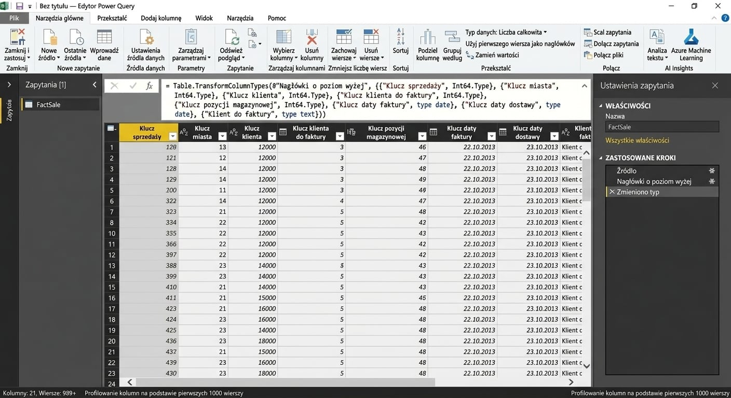The height and width of the screenshot is (398, 731).
Task: Click the Nazwa field containing FactSale
Action: 662,127
